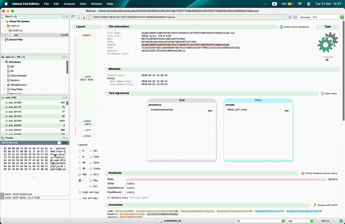This screenshot has height=224, width=345.
Task: Click the globe icon in Check online intelligence
Action: pos(281,27)
